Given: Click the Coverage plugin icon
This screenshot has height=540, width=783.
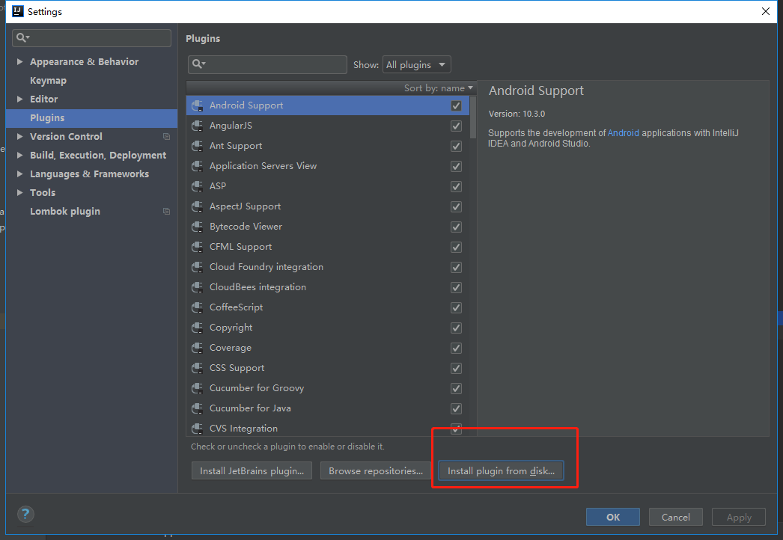Looking at the screenshot, I should tap(198, 348).
